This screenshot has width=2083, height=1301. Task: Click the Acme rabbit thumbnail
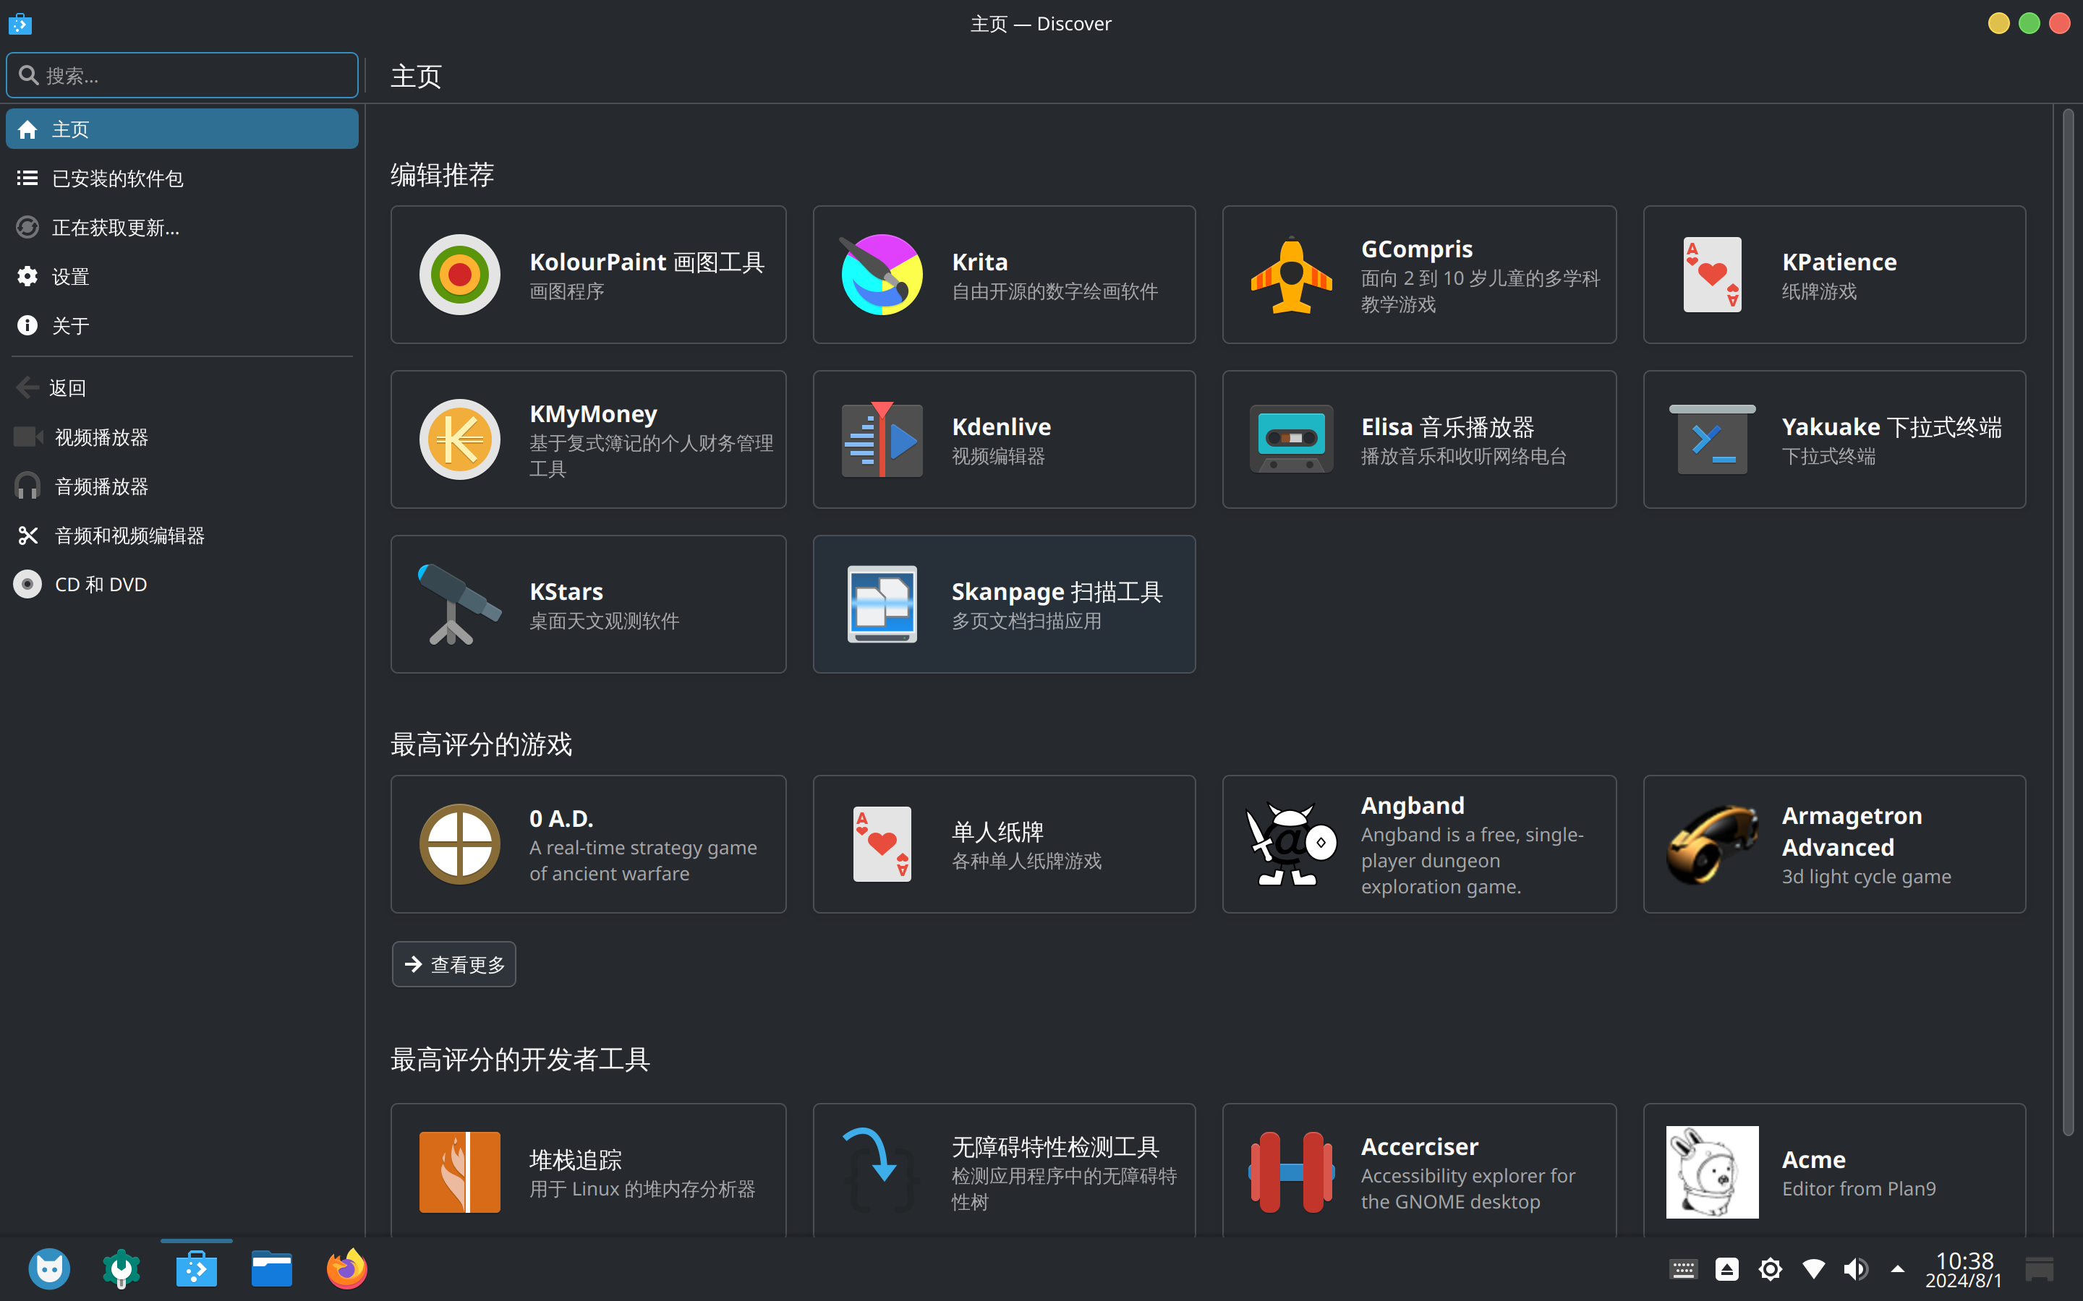tap(1712, 1172)
